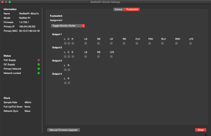Click the Primary IP 169.254.28.202 value
This screenshot has height=136, width=211.
27,26
